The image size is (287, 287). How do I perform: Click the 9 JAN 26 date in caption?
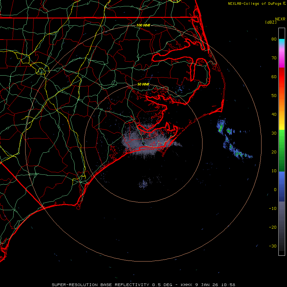click(x=207, y=285)
